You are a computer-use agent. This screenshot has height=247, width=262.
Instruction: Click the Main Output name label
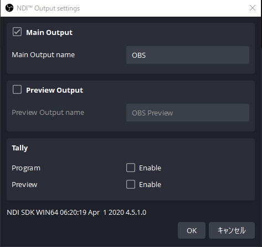[x=43, y=55]
